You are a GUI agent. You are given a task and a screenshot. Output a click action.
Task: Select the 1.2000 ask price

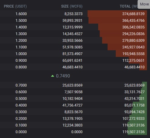click(x=21, y=41)
